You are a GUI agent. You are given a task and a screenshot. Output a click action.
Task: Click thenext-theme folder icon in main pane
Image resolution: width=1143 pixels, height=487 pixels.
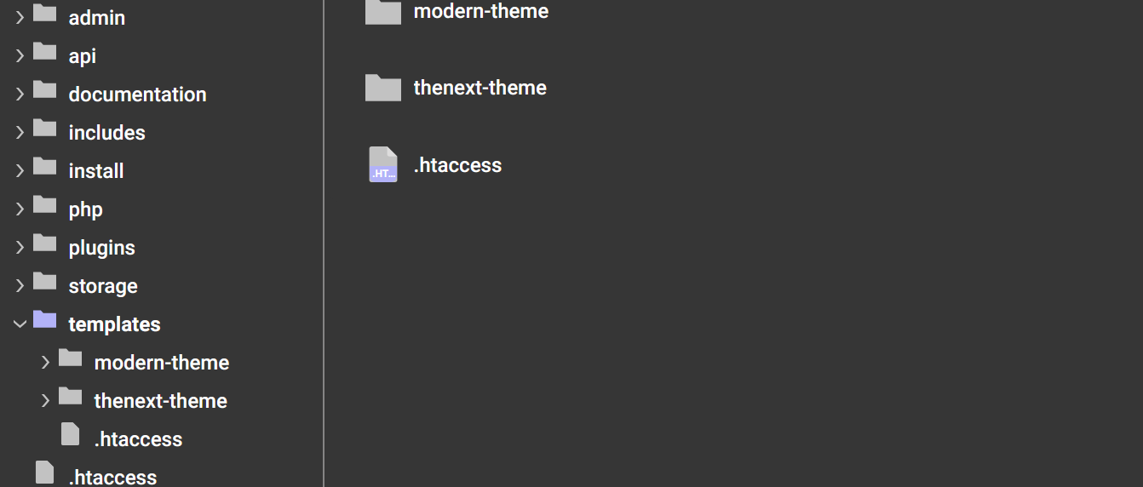pos(383,88)
